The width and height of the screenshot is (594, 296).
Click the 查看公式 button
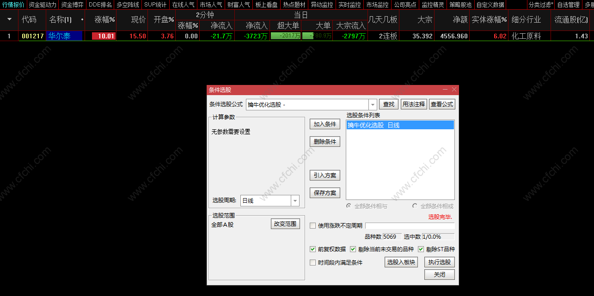click(442, 104)
